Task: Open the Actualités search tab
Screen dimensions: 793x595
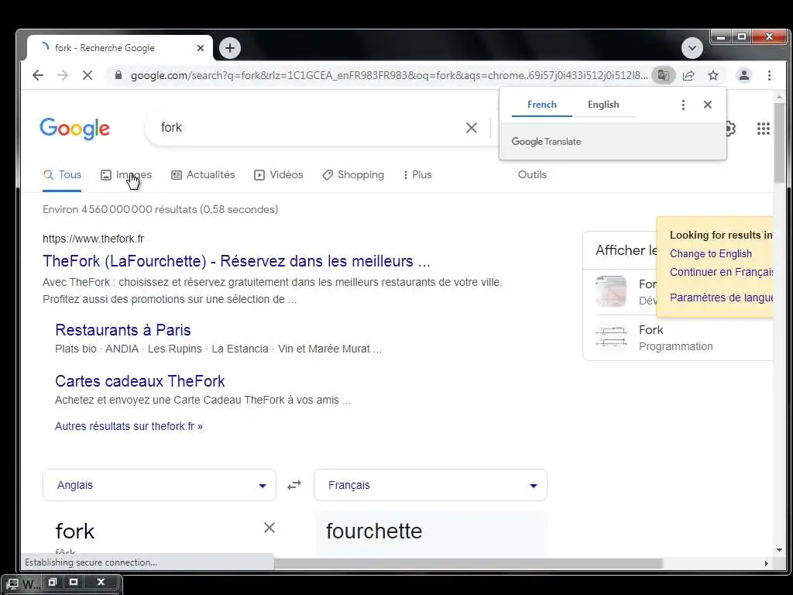Action: pyautogui.click(x=203, y=175)
